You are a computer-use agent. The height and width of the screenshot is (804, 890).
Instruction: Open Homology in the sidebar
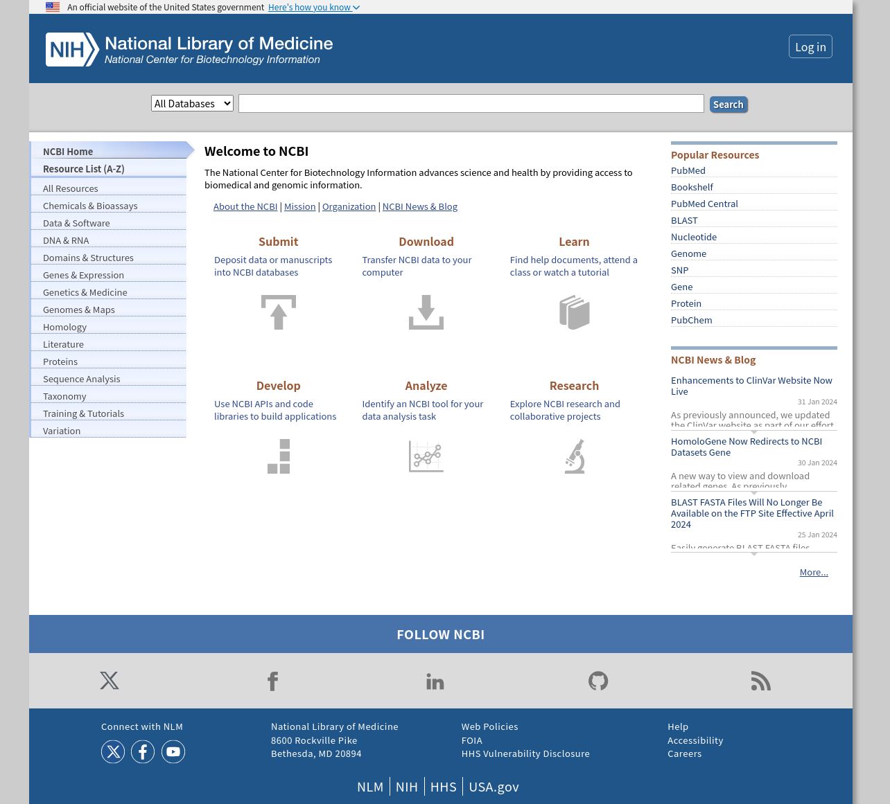pyautogui.click(x=109, y=326)
